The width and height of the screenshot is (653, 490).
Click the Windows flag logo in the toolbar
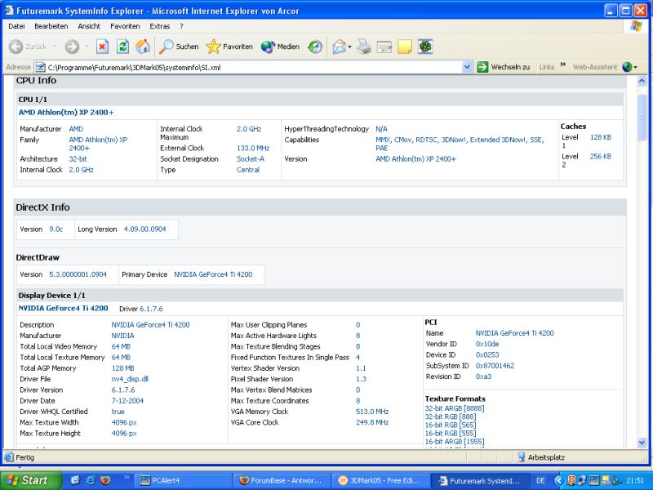click(636, 26)
